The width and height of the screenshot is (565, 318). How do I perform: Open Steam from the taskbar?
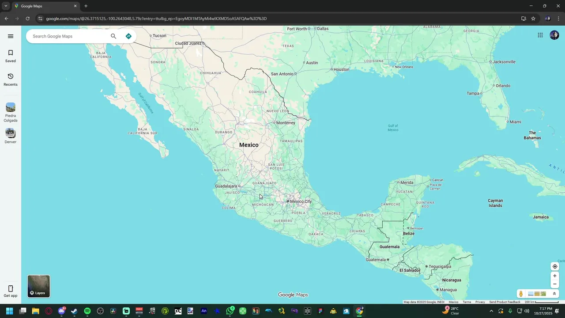74,311
